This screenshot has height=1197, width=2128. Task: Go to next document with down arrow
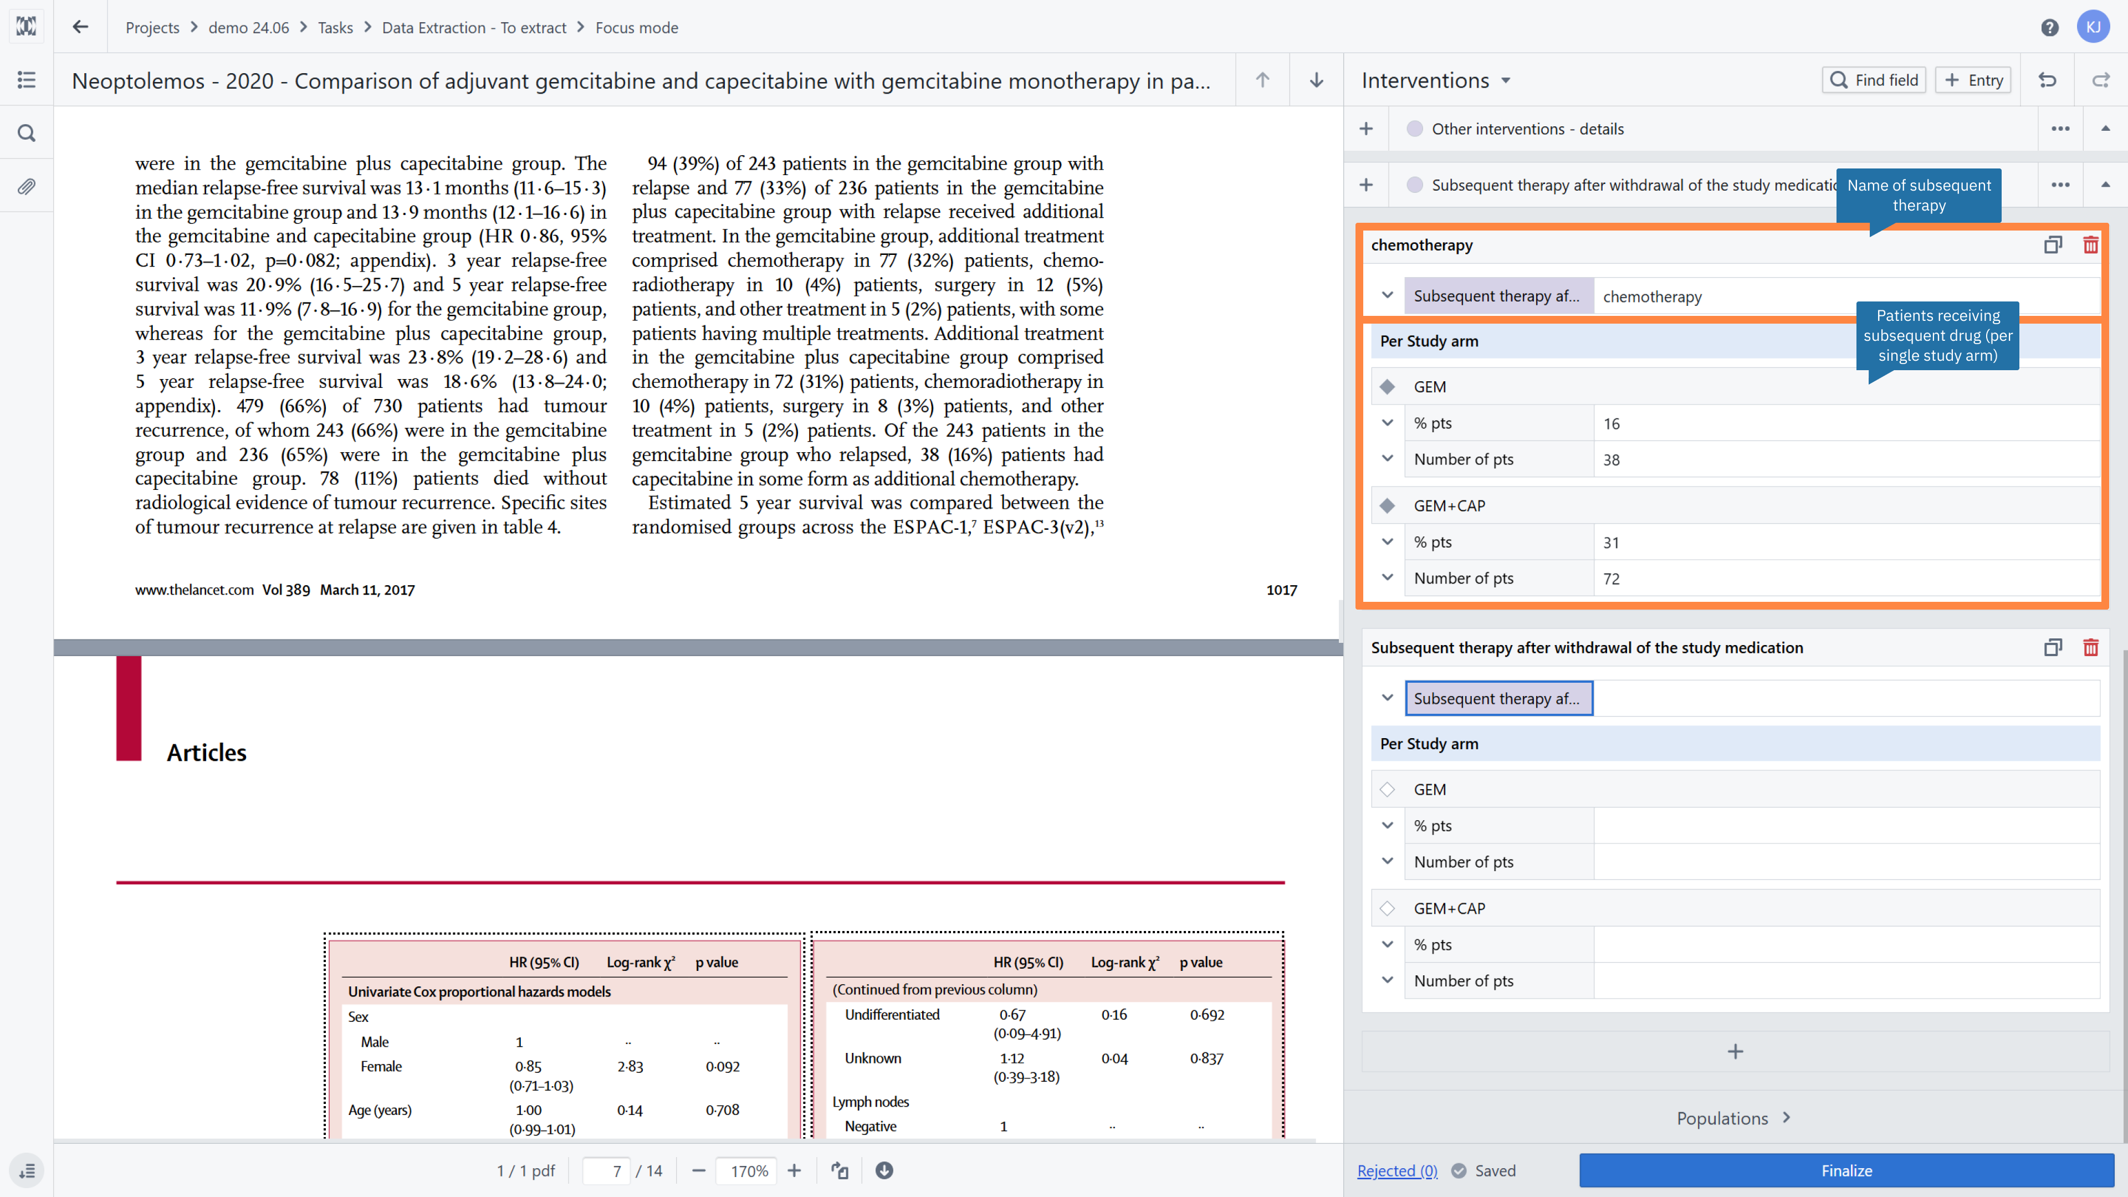tap(1316, 80)
